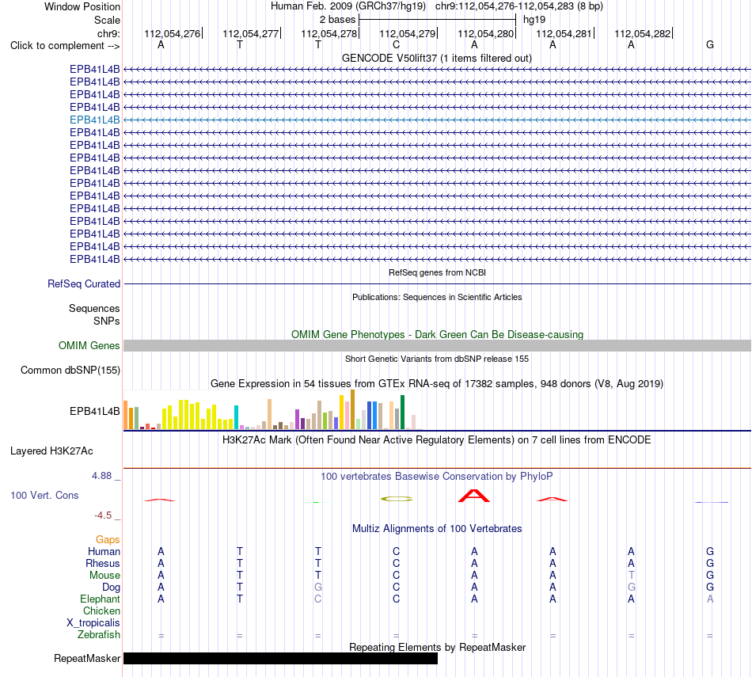Click the orange Gaps label
Image resolution: width=752 pixels, height=677 pixels.
tap(108, 540)
